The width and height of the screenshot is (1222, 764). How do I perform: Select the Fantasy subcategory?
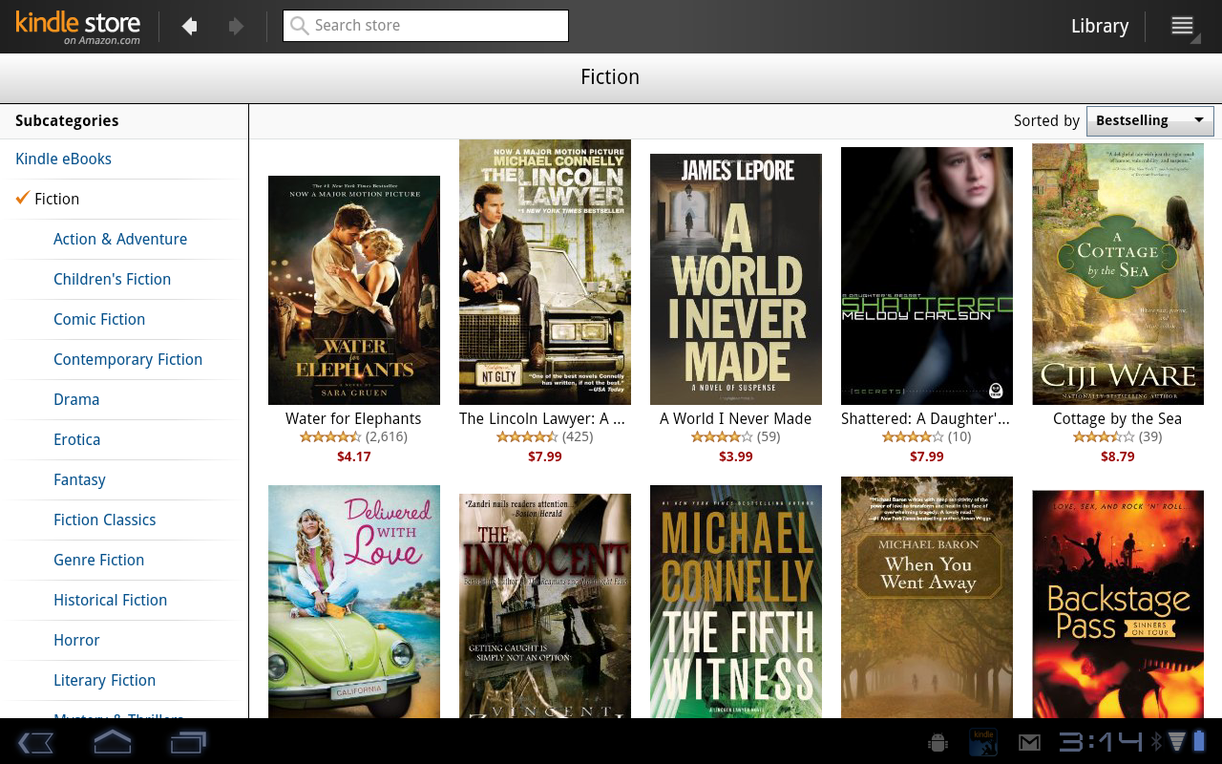pos(79,479)
